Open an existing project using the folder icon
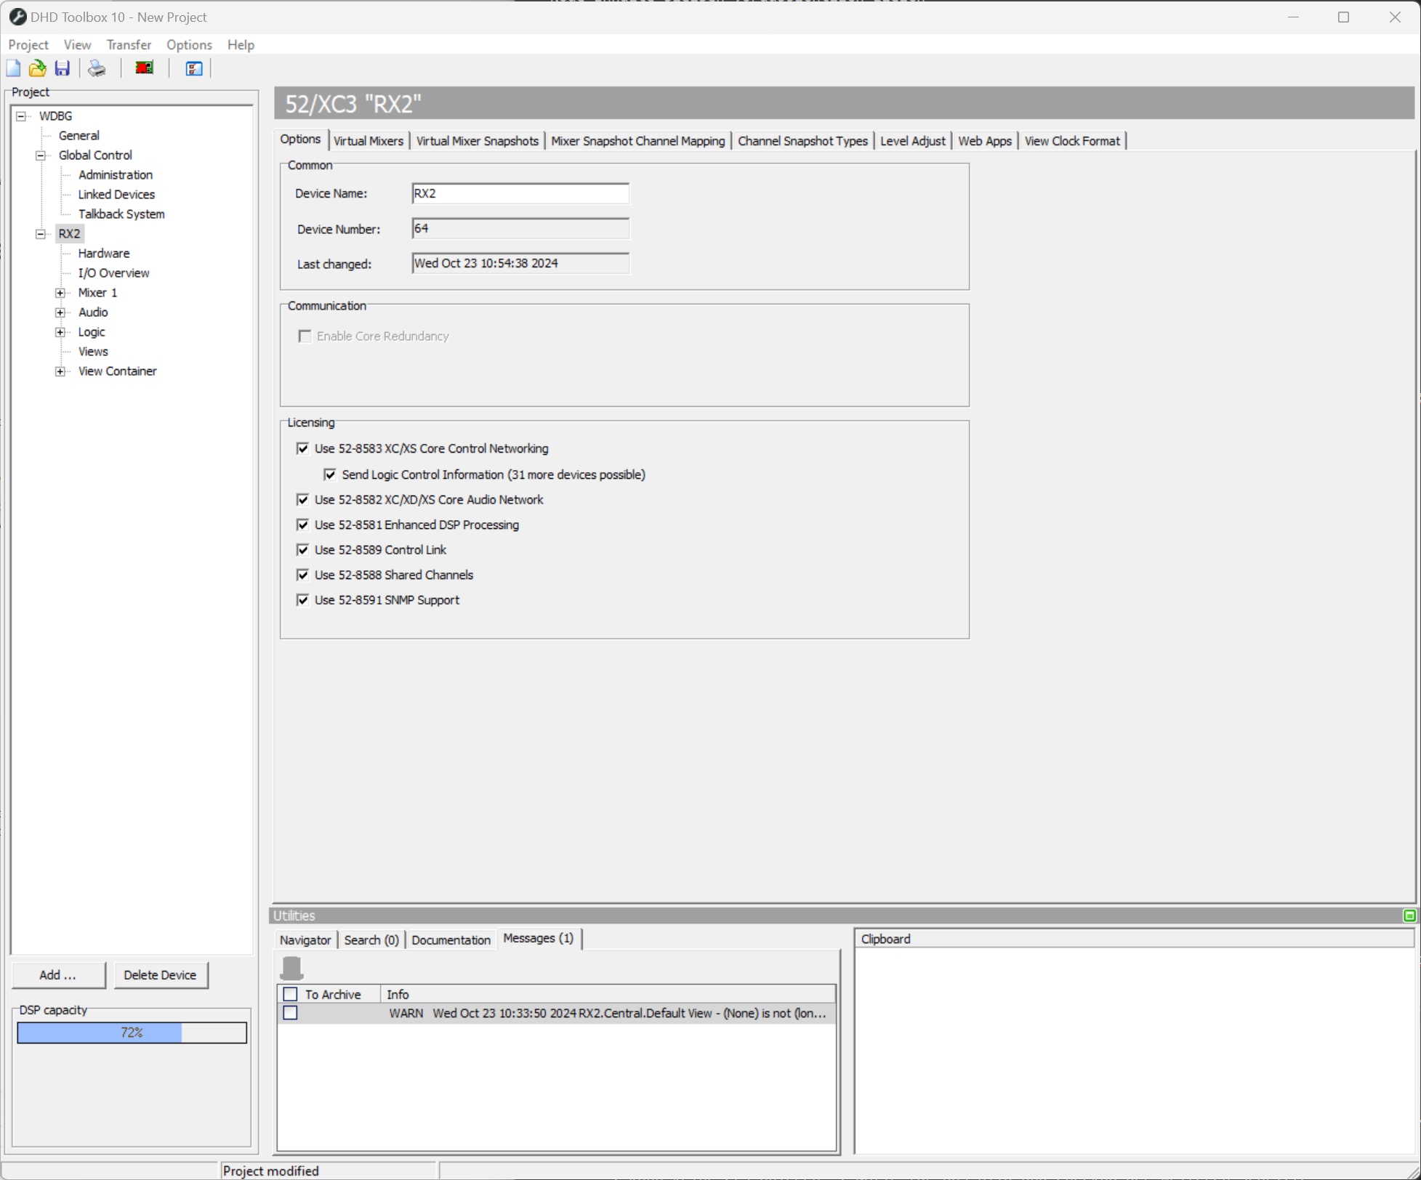 (37, 68)
